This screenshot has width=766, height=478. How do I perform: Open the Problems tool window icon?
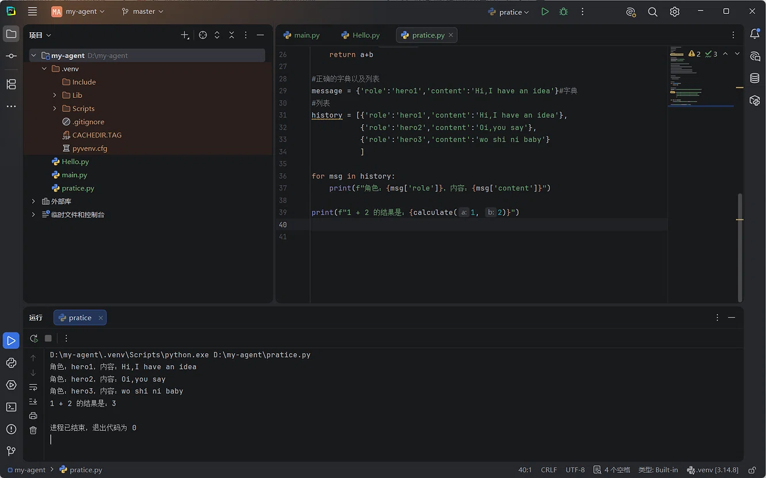point(11,429)
